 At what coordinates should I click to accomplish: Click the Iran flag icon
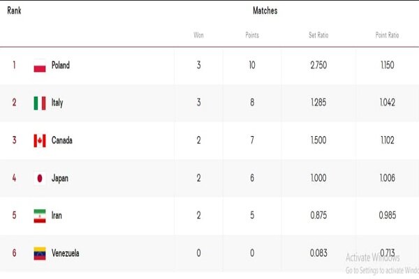tap(40, 216)
